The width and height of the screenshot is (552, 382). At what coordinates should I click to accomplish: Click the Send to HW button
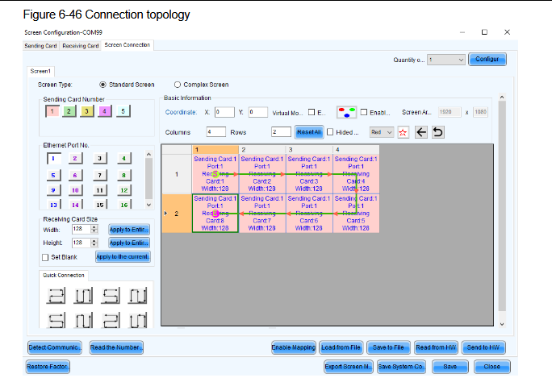coord(483,347)
